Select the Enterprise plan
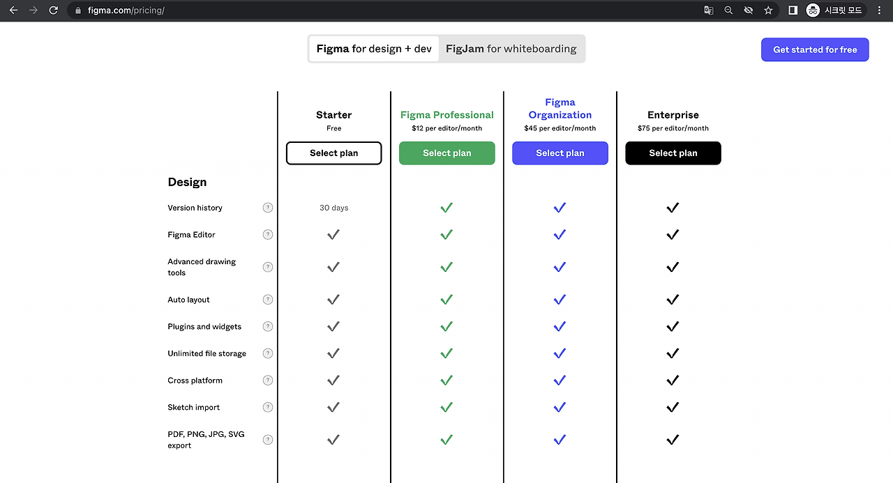Image resolution: width=893 pixels, height=483 pixels. pyautogui.click(x=673, y=153)
